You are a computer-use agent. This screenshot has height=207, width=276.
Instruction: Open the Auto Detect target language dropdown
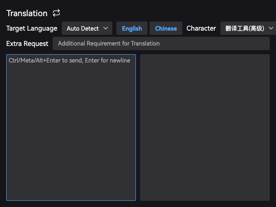click(87, 28)
